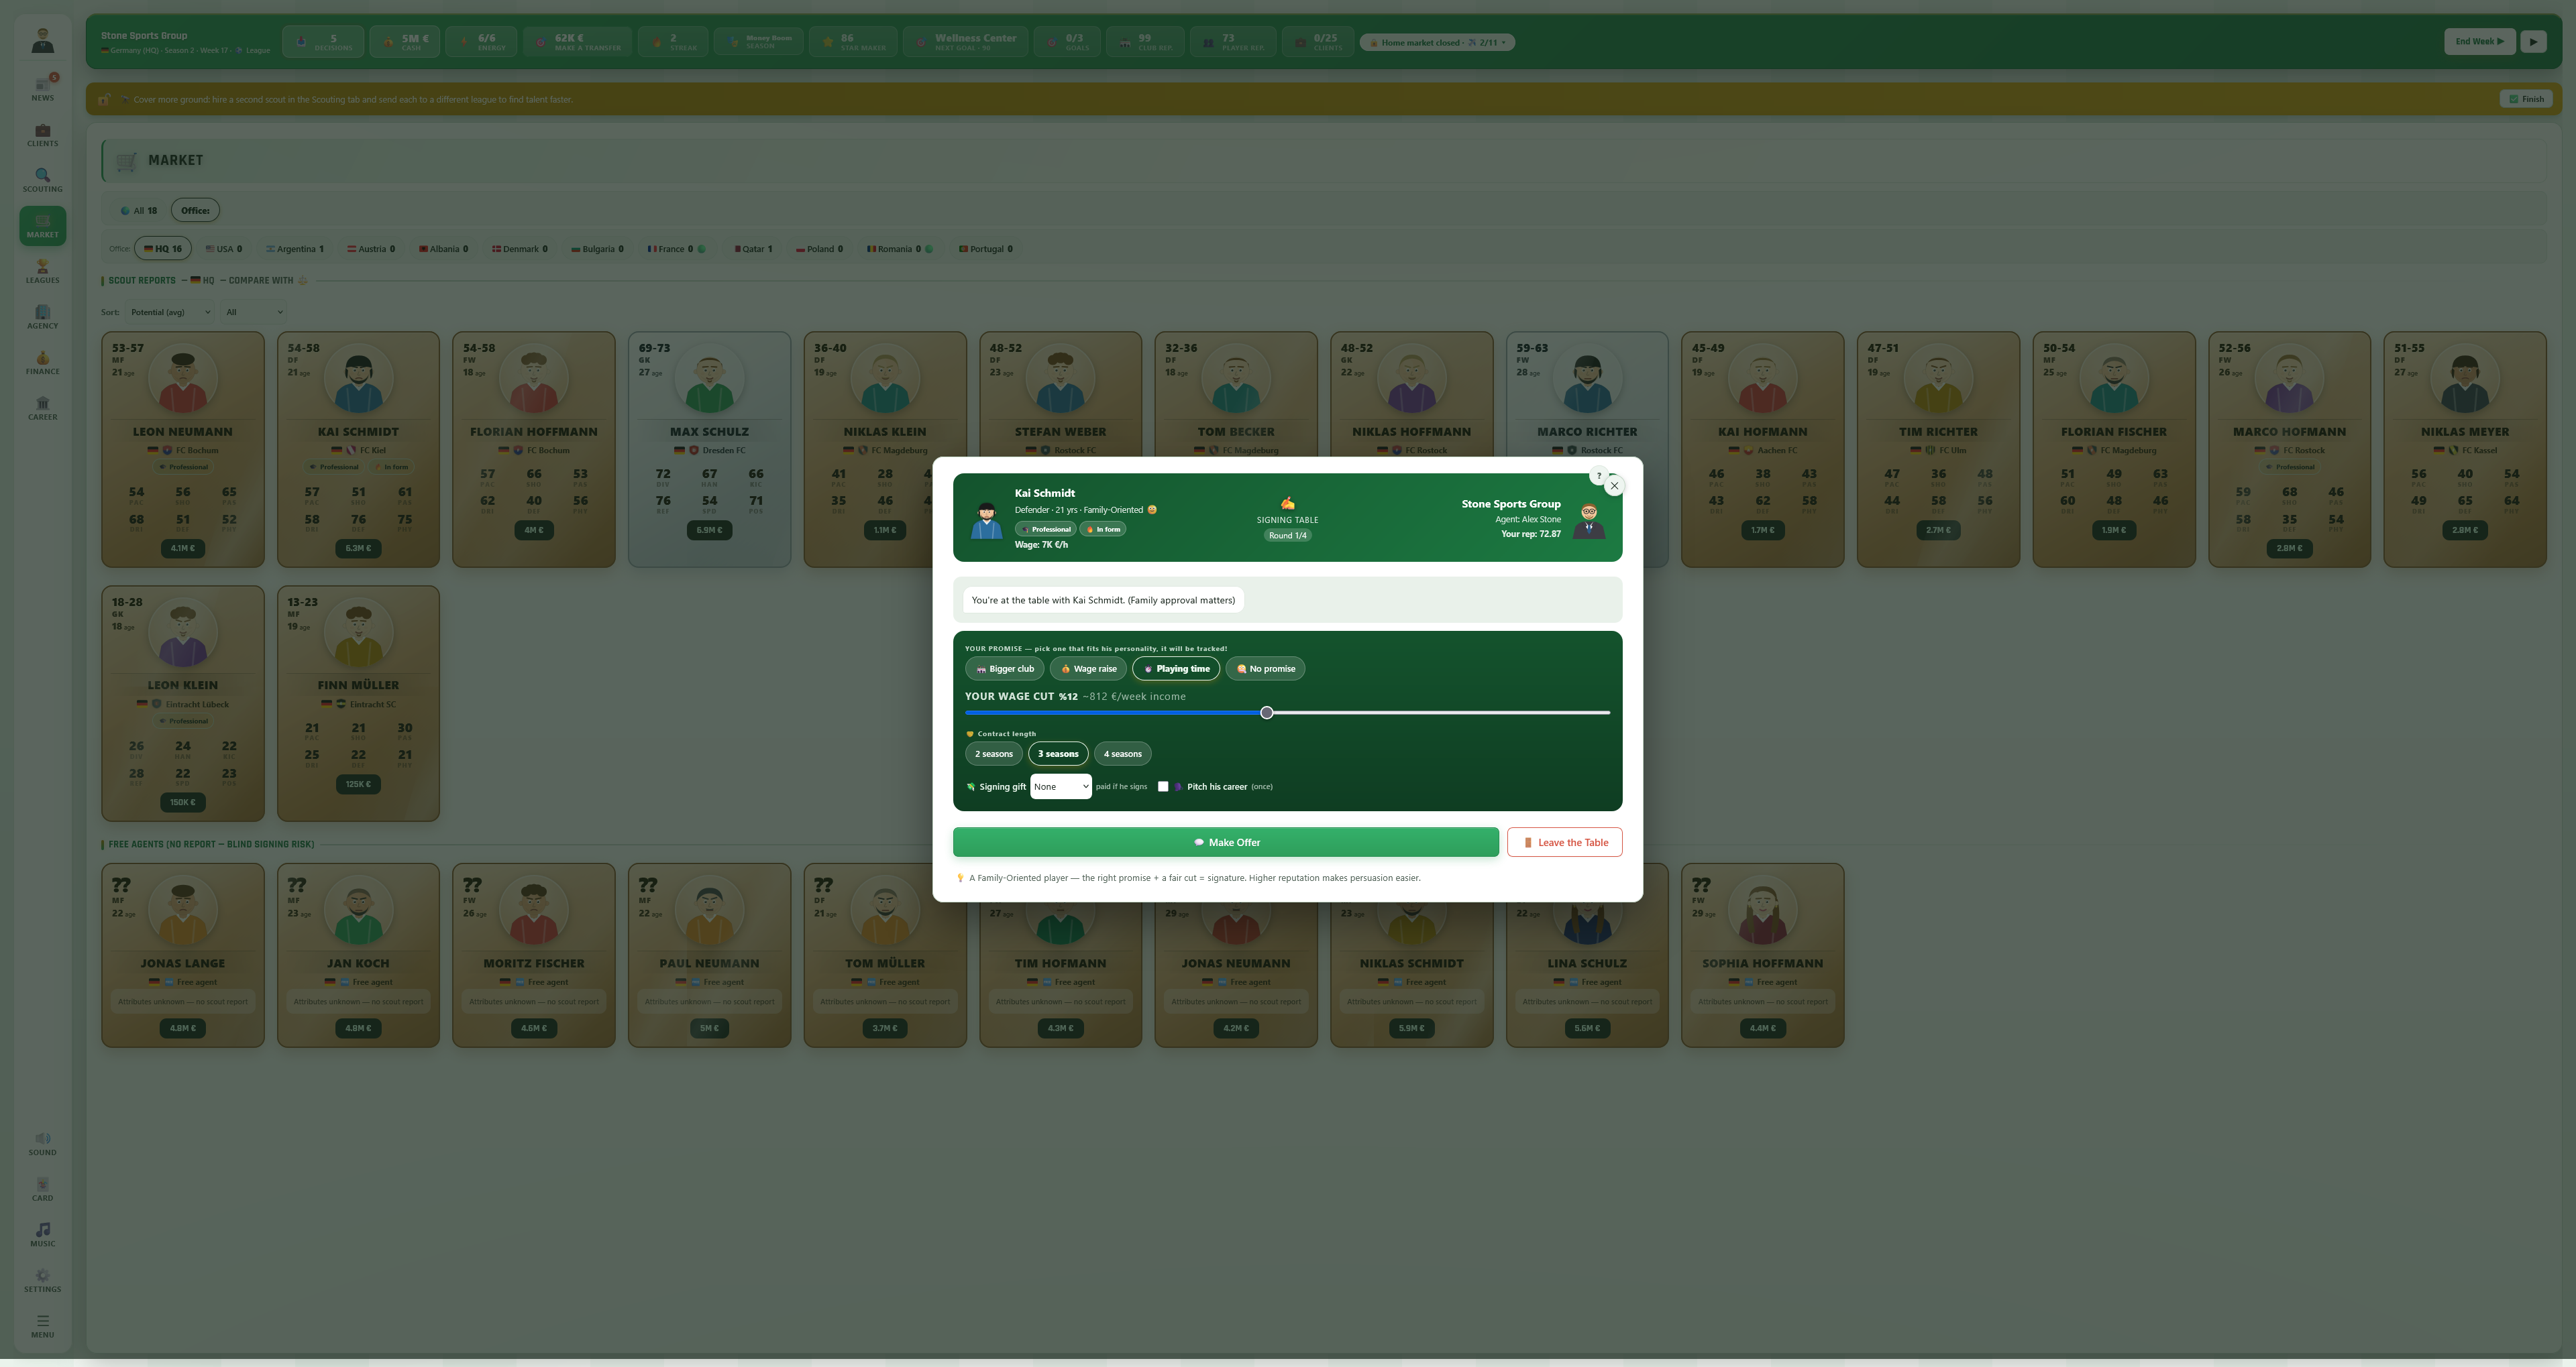
Task: Expand the Home market closed dropdown
Action: click(x=1437, y=42)
